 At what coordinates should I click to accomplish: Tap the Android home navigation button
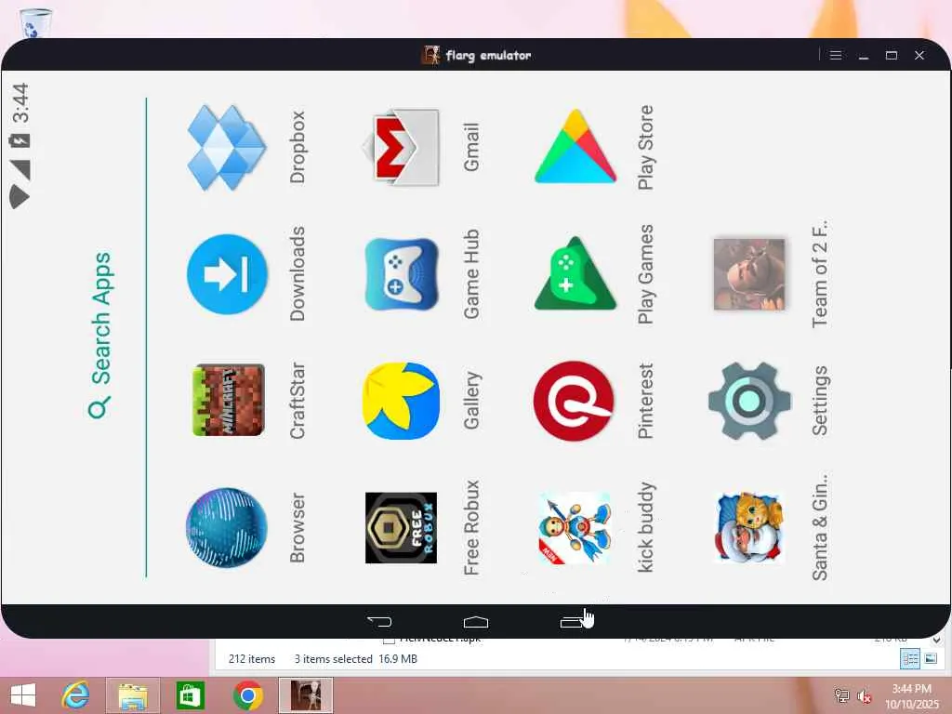pos(475,622)
